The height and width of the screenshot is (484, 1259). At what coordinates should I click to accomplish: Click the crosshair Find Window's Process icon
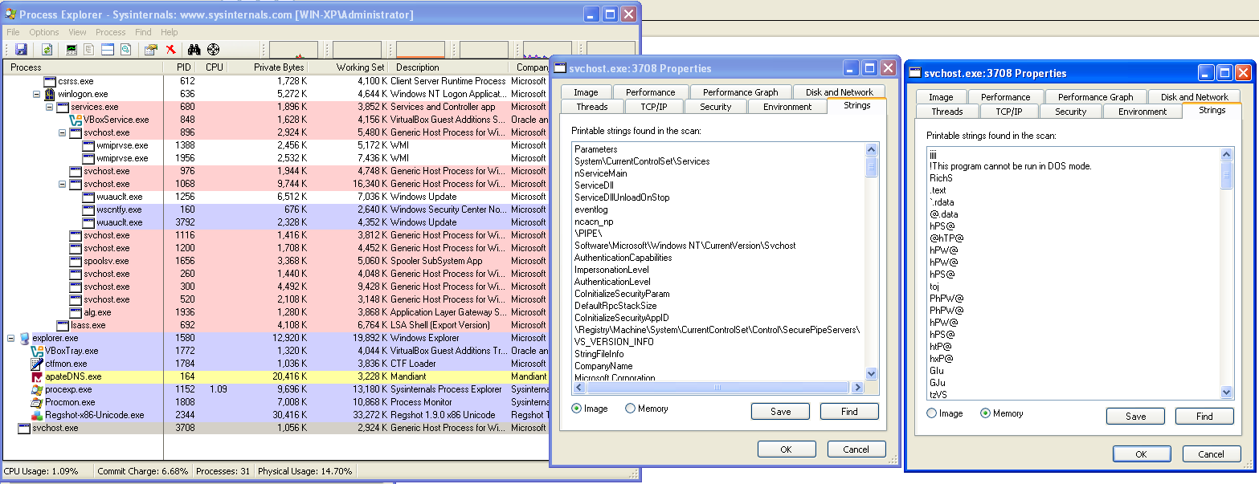tap(213, 50)
